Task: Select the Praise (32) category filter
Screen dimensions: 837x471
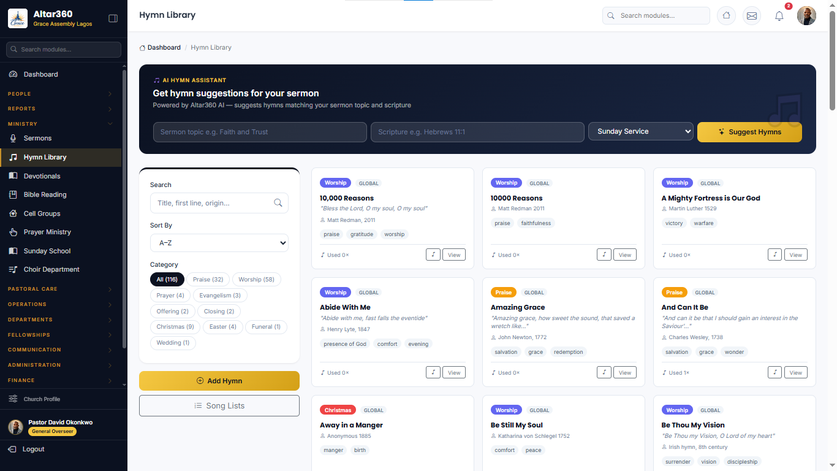Action: click(208, 280)
